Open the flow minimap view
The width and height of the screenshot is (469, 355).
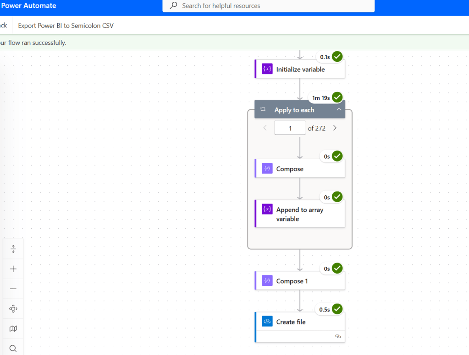(x=12, y=328)
